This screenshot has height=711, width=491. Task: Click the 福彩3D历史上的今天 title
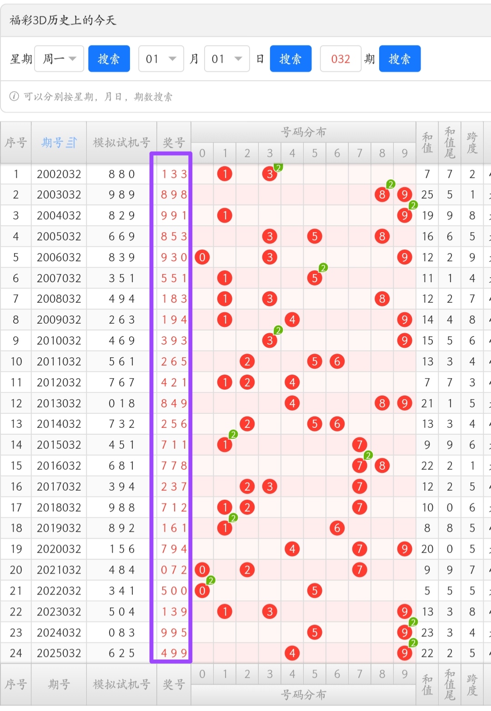(63, 20)
